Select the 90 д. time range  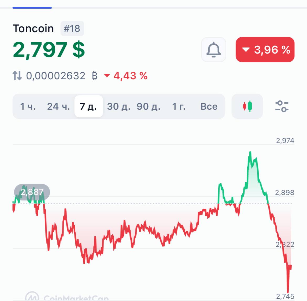(x=148, y=107)
